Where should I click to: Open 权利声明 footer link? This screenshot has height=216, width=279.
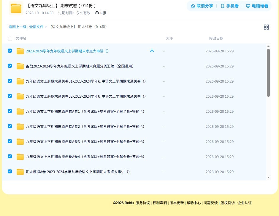[160, 203]
